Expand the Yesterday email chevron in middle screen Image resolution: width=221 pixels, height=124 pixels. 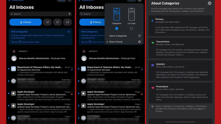pyautogui.click(x=142, y=80)
